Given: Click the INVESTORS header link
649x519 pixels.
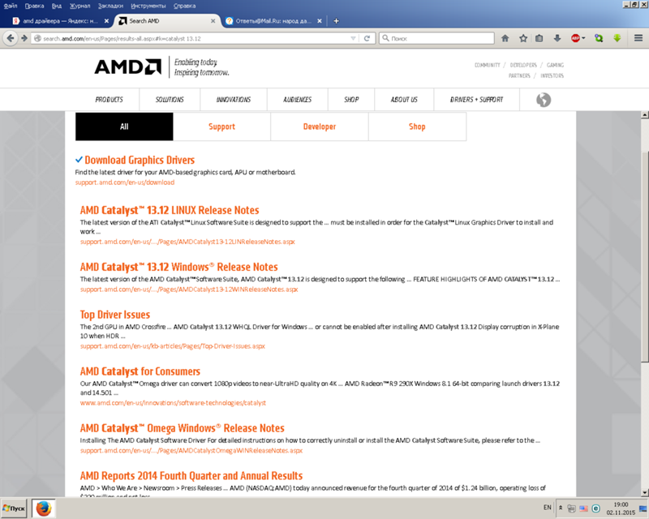Looking at the screenshot, I should pos(552,75).
